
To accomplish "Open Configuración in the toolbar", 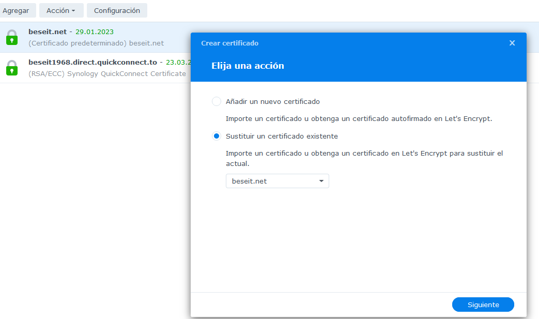I will (117, 10).
